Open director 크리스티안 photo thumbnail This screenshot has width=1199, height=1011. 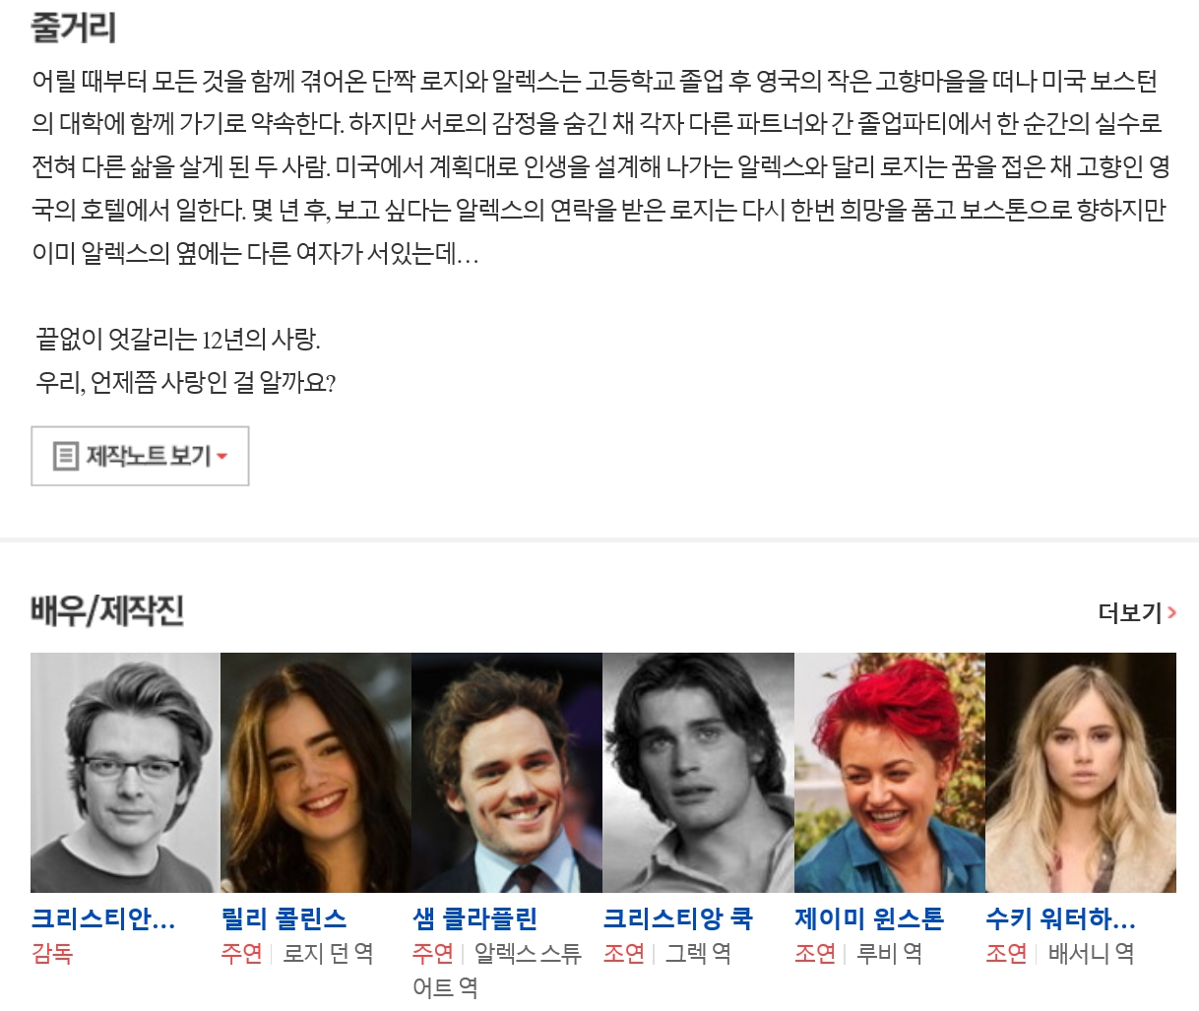(125, 773)
